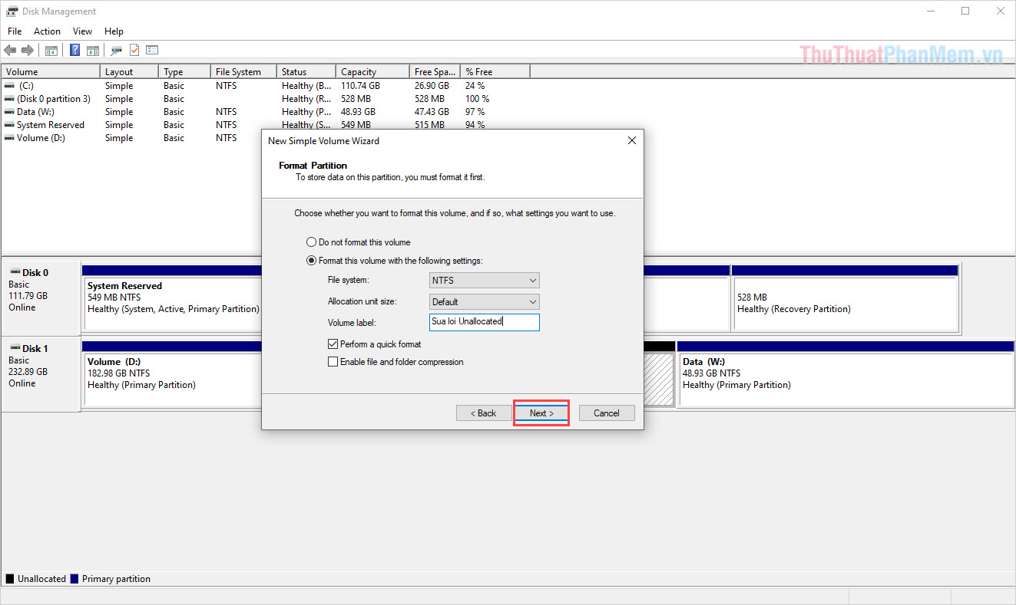Click inside the Volume label text field

(x=484, y=322)
